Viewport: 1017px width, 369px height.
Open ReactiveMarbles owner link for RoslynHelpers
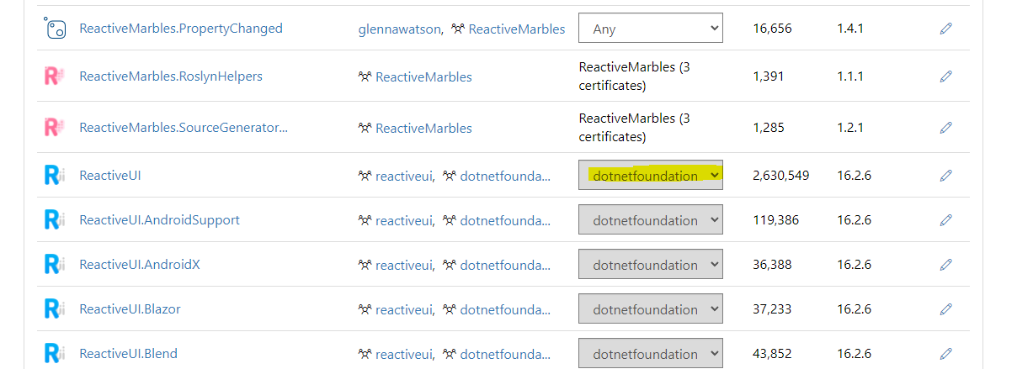click(x=423, y=77)
